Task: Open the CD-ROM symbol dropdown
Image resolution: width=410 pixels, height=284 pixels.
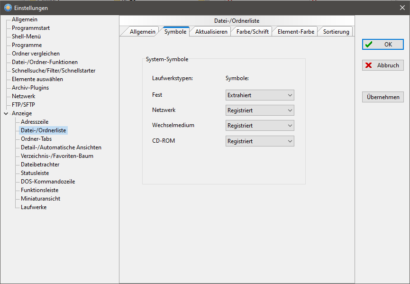Action: point(260,141)
